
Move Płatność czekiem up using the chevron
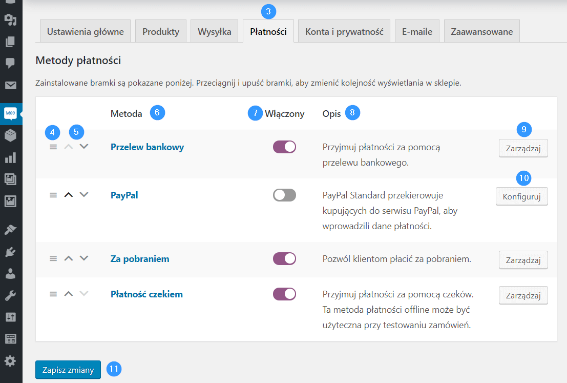tap(68, 294)
